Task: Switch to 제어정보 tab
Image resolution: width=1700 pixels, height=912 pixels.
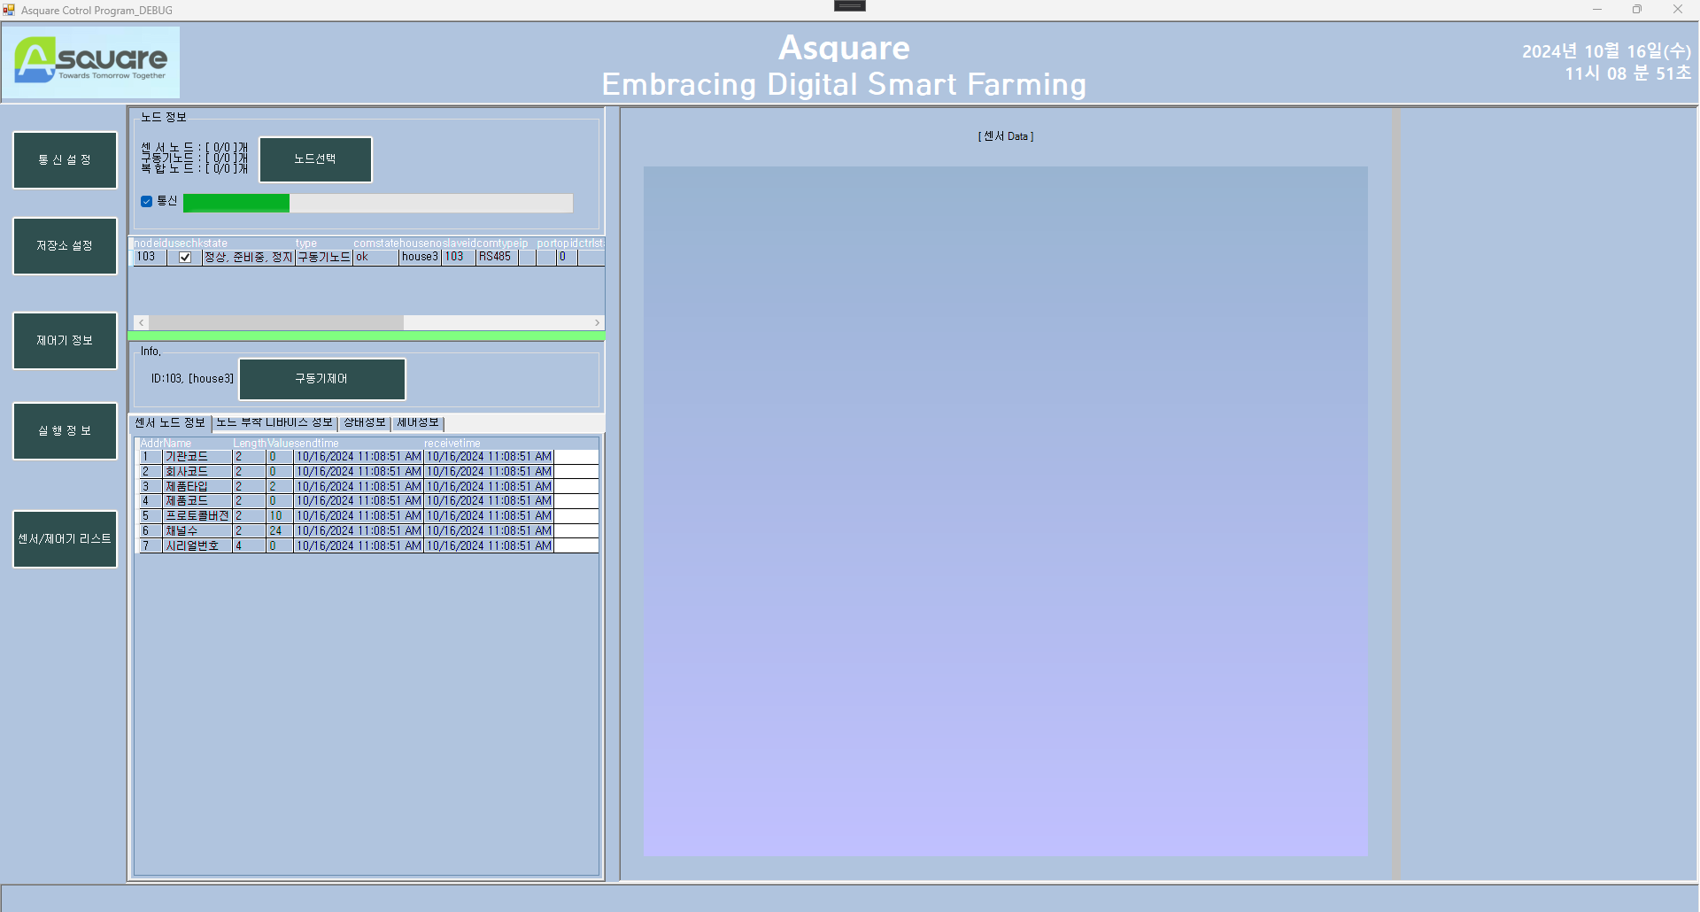Action: click(x=418, y=423)
